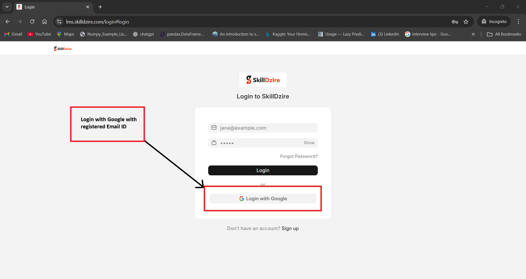Open a new browser tab
The height and width of the screenshot is (279, 526).
(x=100, y=7)
